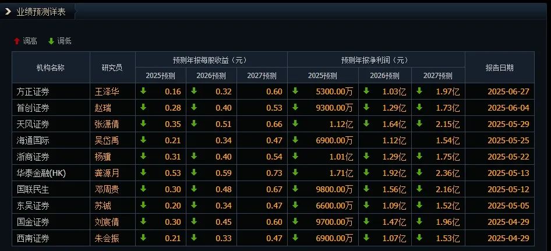The width and height of the screenshot is (551, 251).
Task: Click the green arrow beside 首创证券 0.28
Action: [143, 107]
